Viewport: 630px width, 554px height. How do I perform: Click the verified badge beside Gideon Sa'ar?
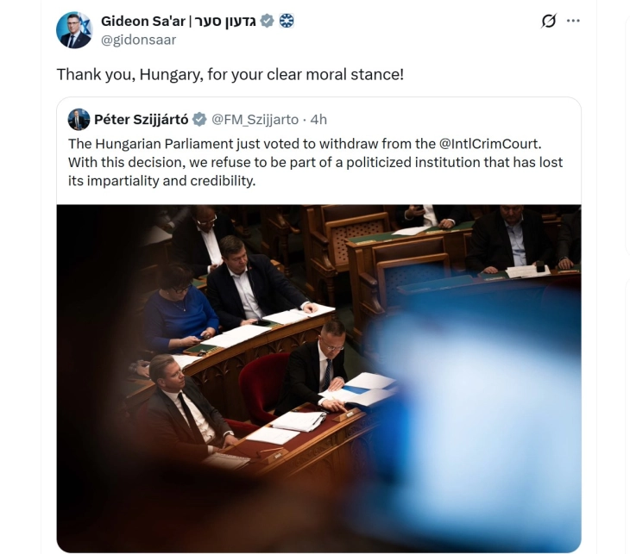[268, 21]
